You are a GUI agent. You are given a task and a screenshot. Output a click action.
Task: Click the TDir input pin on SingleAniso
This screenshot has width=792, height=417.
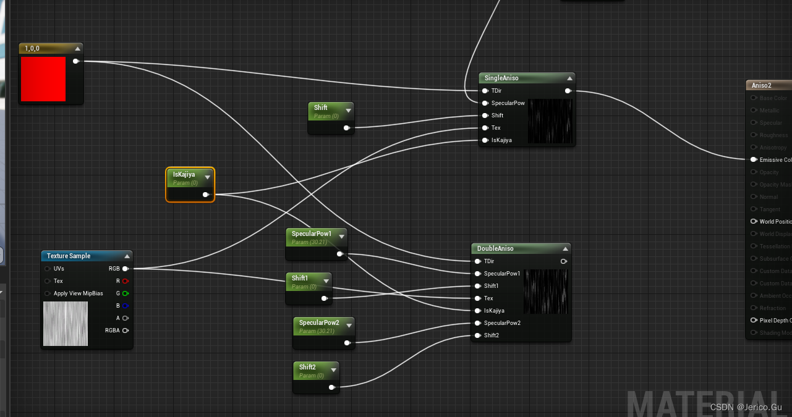tap(485, 90)
